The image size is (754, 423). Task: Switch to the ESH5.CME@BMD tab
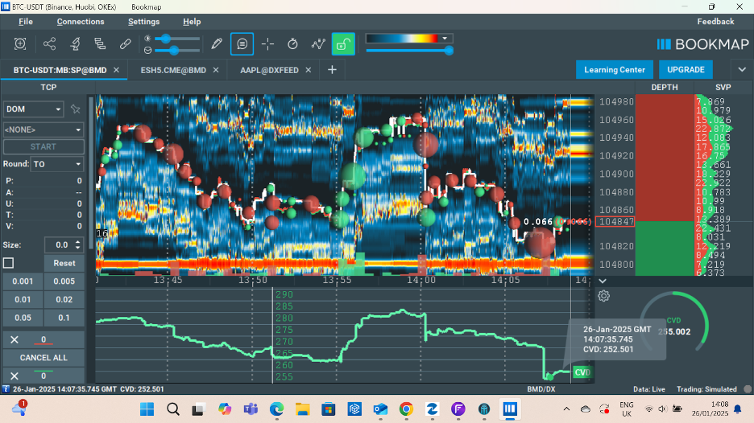point(173,70)
